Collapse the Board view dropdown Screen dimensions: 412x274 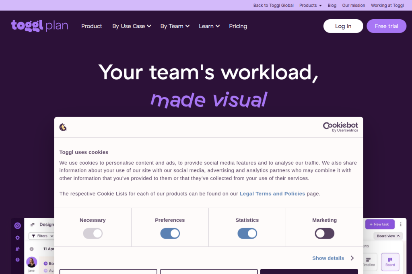pos(388,236)
